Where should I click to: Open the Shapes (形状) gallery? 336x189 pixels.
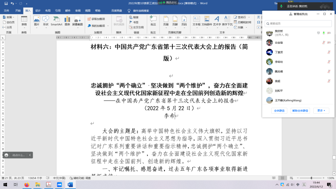pos(46,22)
